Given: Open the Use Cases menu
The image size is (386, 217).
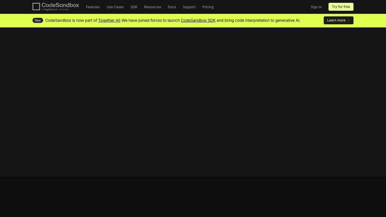Looking at the screenshot, I should click(x=115, y=7).
